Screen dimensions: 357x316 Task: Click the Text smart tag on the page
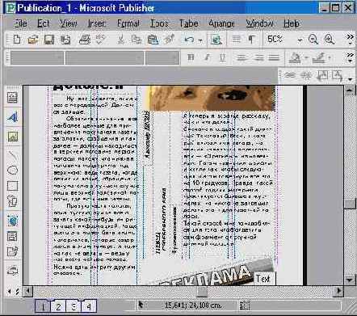point(264,279)
